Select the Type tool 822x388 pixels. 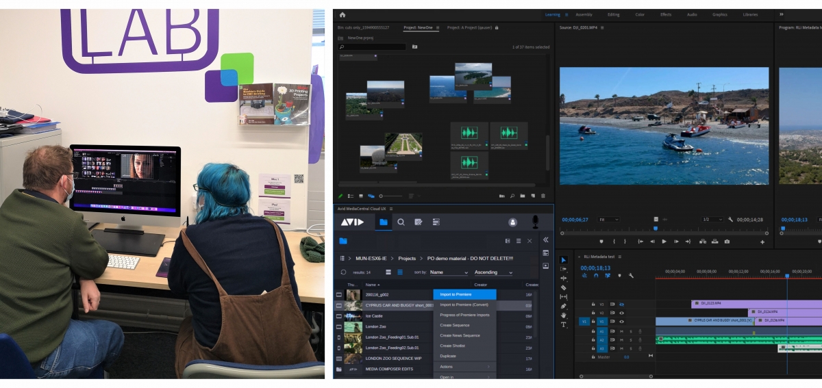point(564,324)
